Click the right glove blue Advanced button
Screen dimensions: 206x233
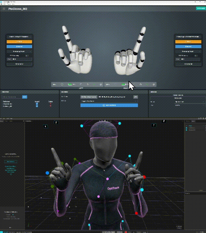(188, 47)
